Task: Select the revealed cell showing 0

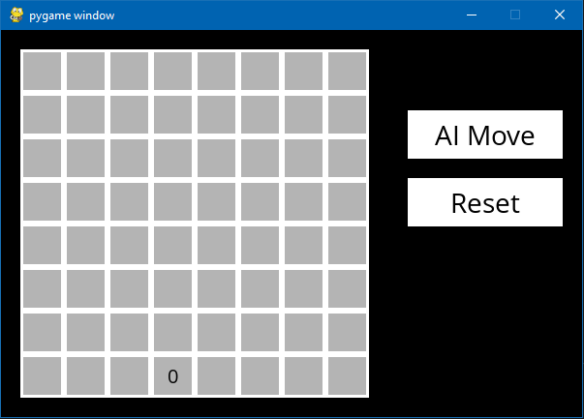Action: pyautogui.click(x=172, y=375)
